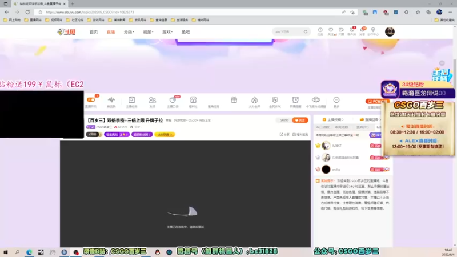The height and width of the screenshot is (257, 457).
Task: Click the magnifier search icon in search box
Action: (306, 31)
